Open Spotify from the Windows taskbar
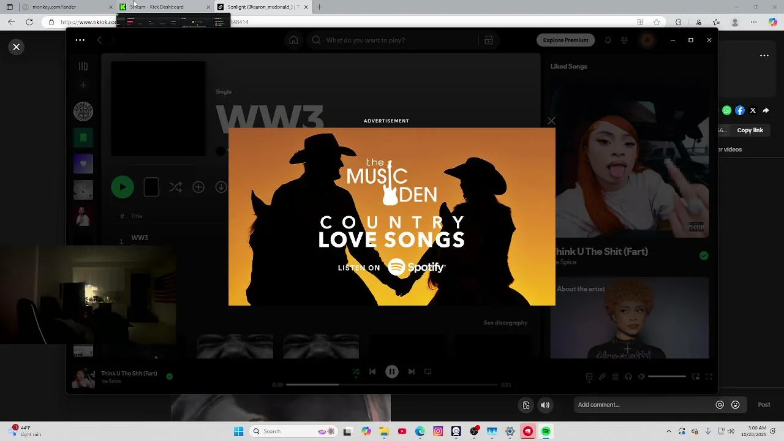This screenshot has height=441, width=784. click(x=546, y=431)
